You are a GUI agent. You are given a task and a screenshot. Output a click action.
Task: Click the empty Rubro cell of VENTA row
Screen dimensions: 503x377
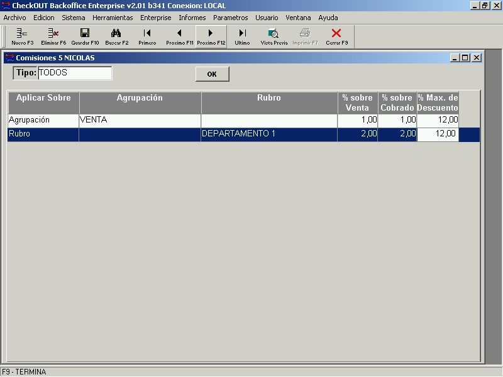[269, 120]
